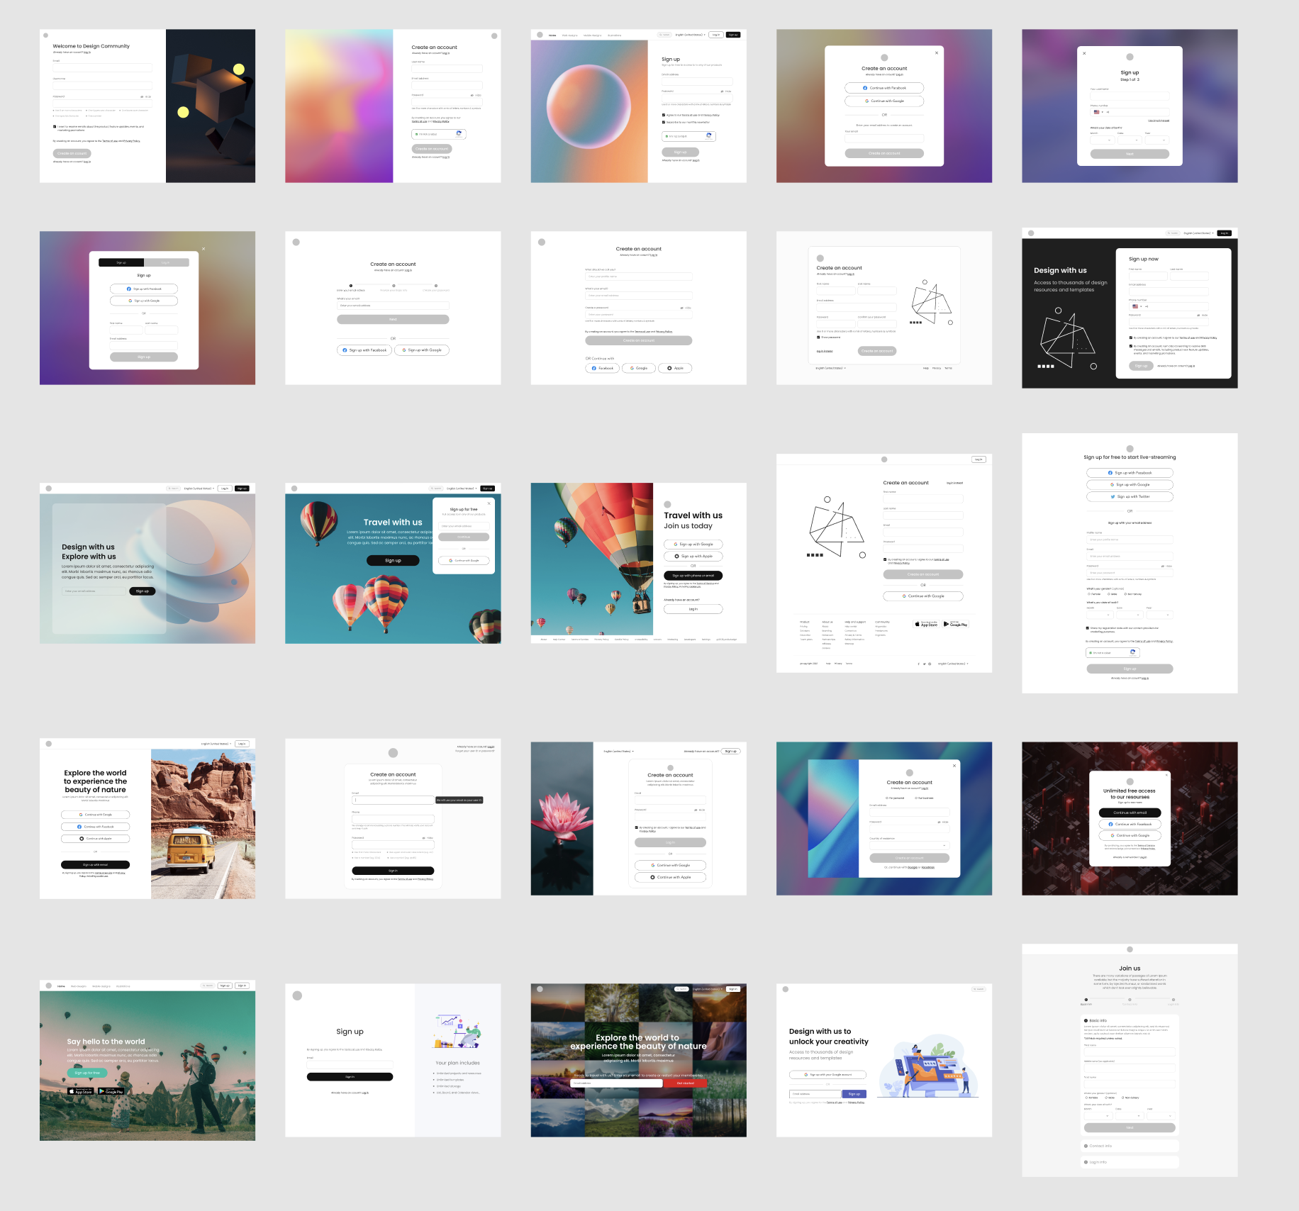Click the Apple icon on "Continue with Apple"
The height and width of the screenshot is (1211, 1299).
654,877
